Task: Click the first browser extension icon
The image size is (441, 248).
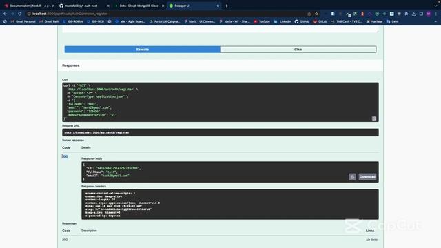Action: (333, 14)
